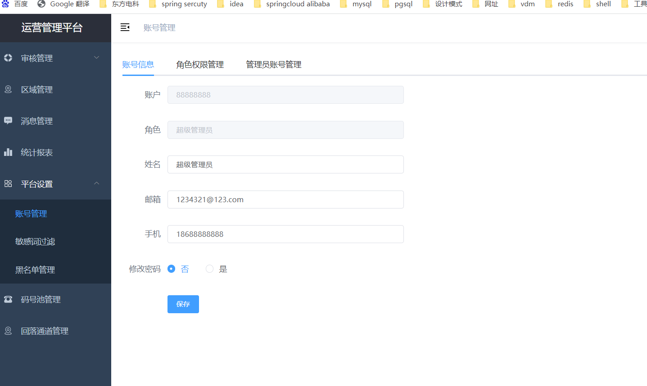
Task: Click the 回落通道管理 location icon
Action: (x=8, y=331)
